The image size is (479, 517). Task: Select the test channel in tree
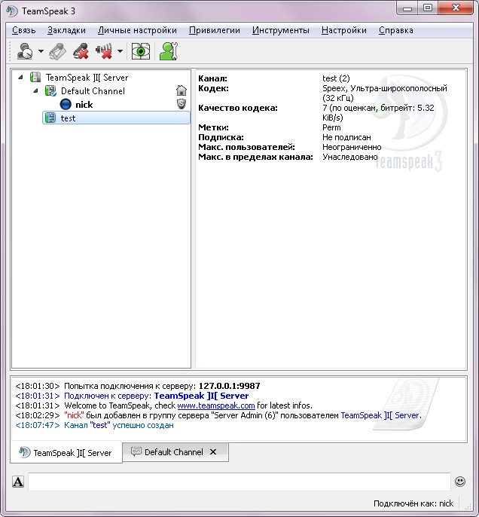[68, 118]
